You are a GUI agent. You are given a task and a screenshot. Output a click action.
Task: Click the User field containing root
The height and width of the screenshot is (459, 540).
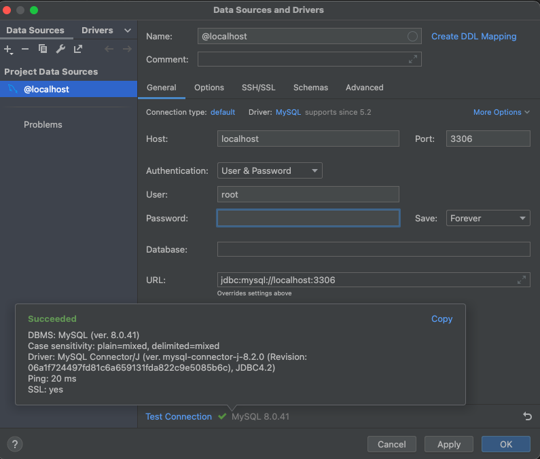pos(308,194)
